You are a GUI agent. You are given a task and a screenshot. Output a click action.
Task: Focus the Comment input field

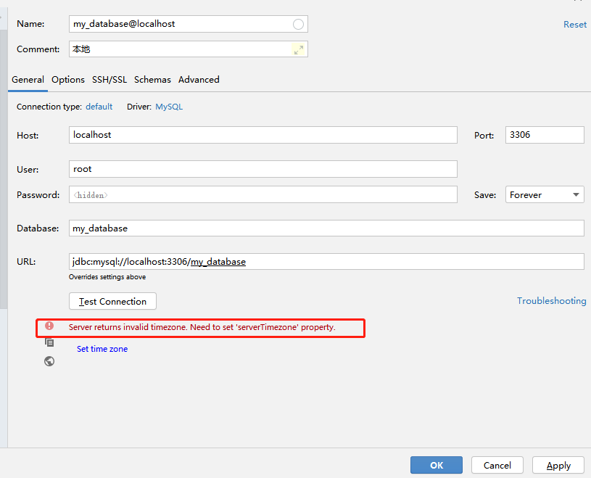tap(188, 49)
